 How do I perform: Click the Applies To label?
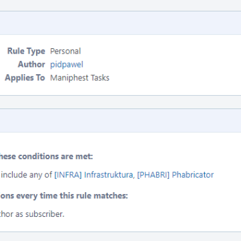coord(25,78)
